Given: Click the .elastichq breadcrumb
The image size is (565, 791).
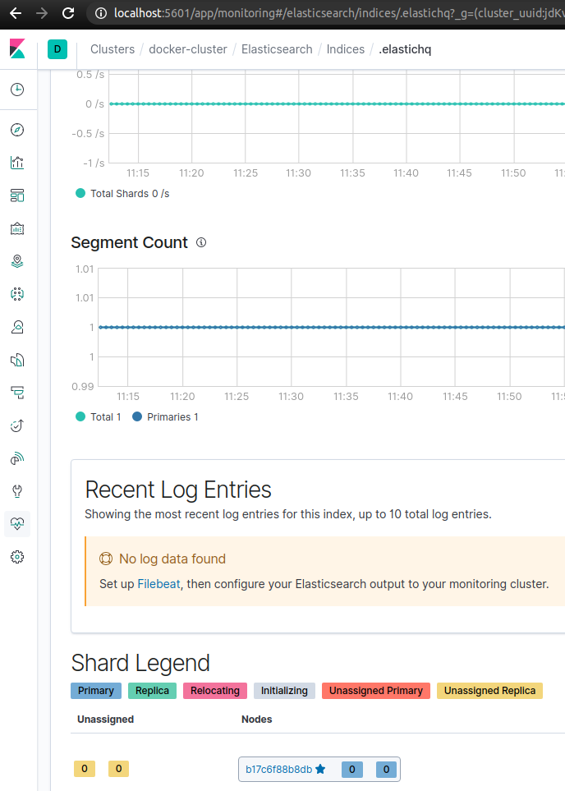Looking at the screenshot, I should tap(405, 49).
